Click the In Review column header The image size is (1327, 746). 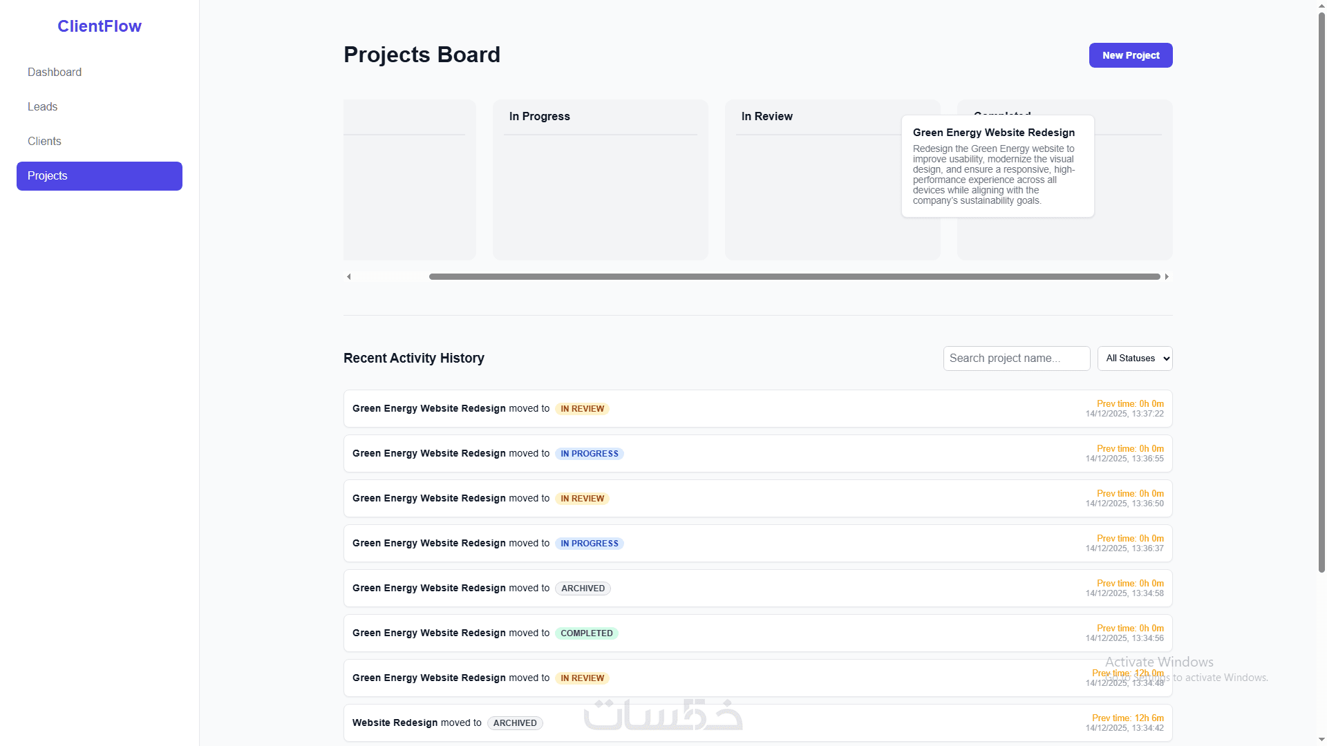pos(766,117)
